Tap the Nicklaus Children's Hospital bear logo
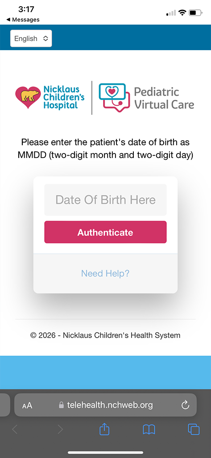Viewport: 211px width, 458px height. pyautogui.click(x=28, y=98)
